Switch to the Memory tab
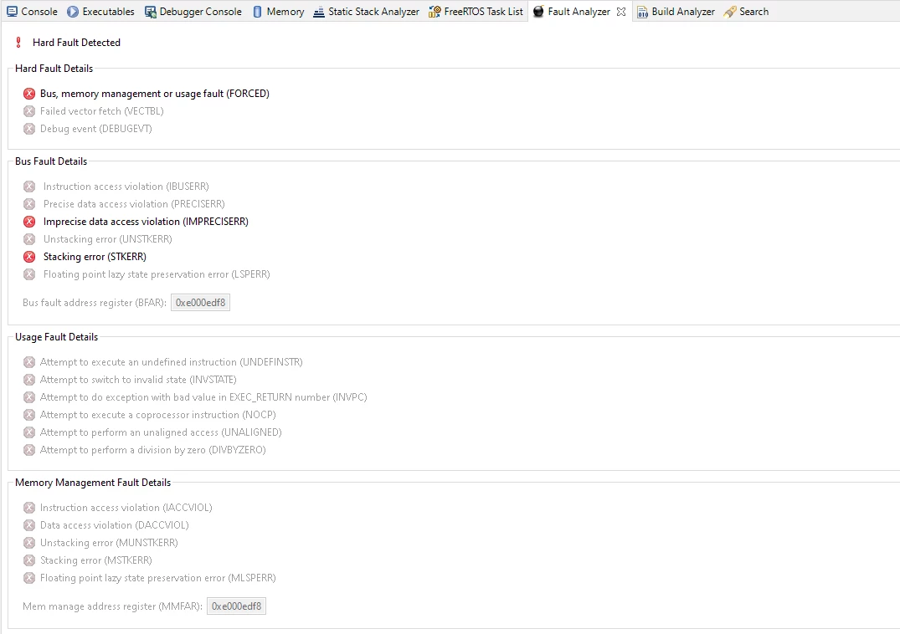The height and width of the screenshot is (634, 900). click(279, 12)
